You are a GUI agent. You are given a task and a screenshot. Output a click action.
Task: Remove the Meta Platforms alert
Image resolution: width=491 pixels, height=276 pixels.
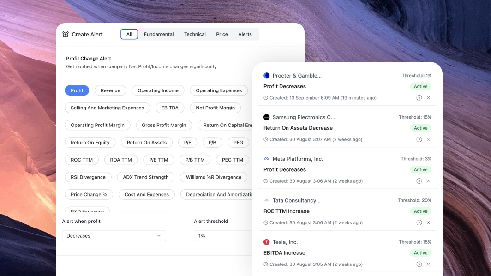point(428,181)
